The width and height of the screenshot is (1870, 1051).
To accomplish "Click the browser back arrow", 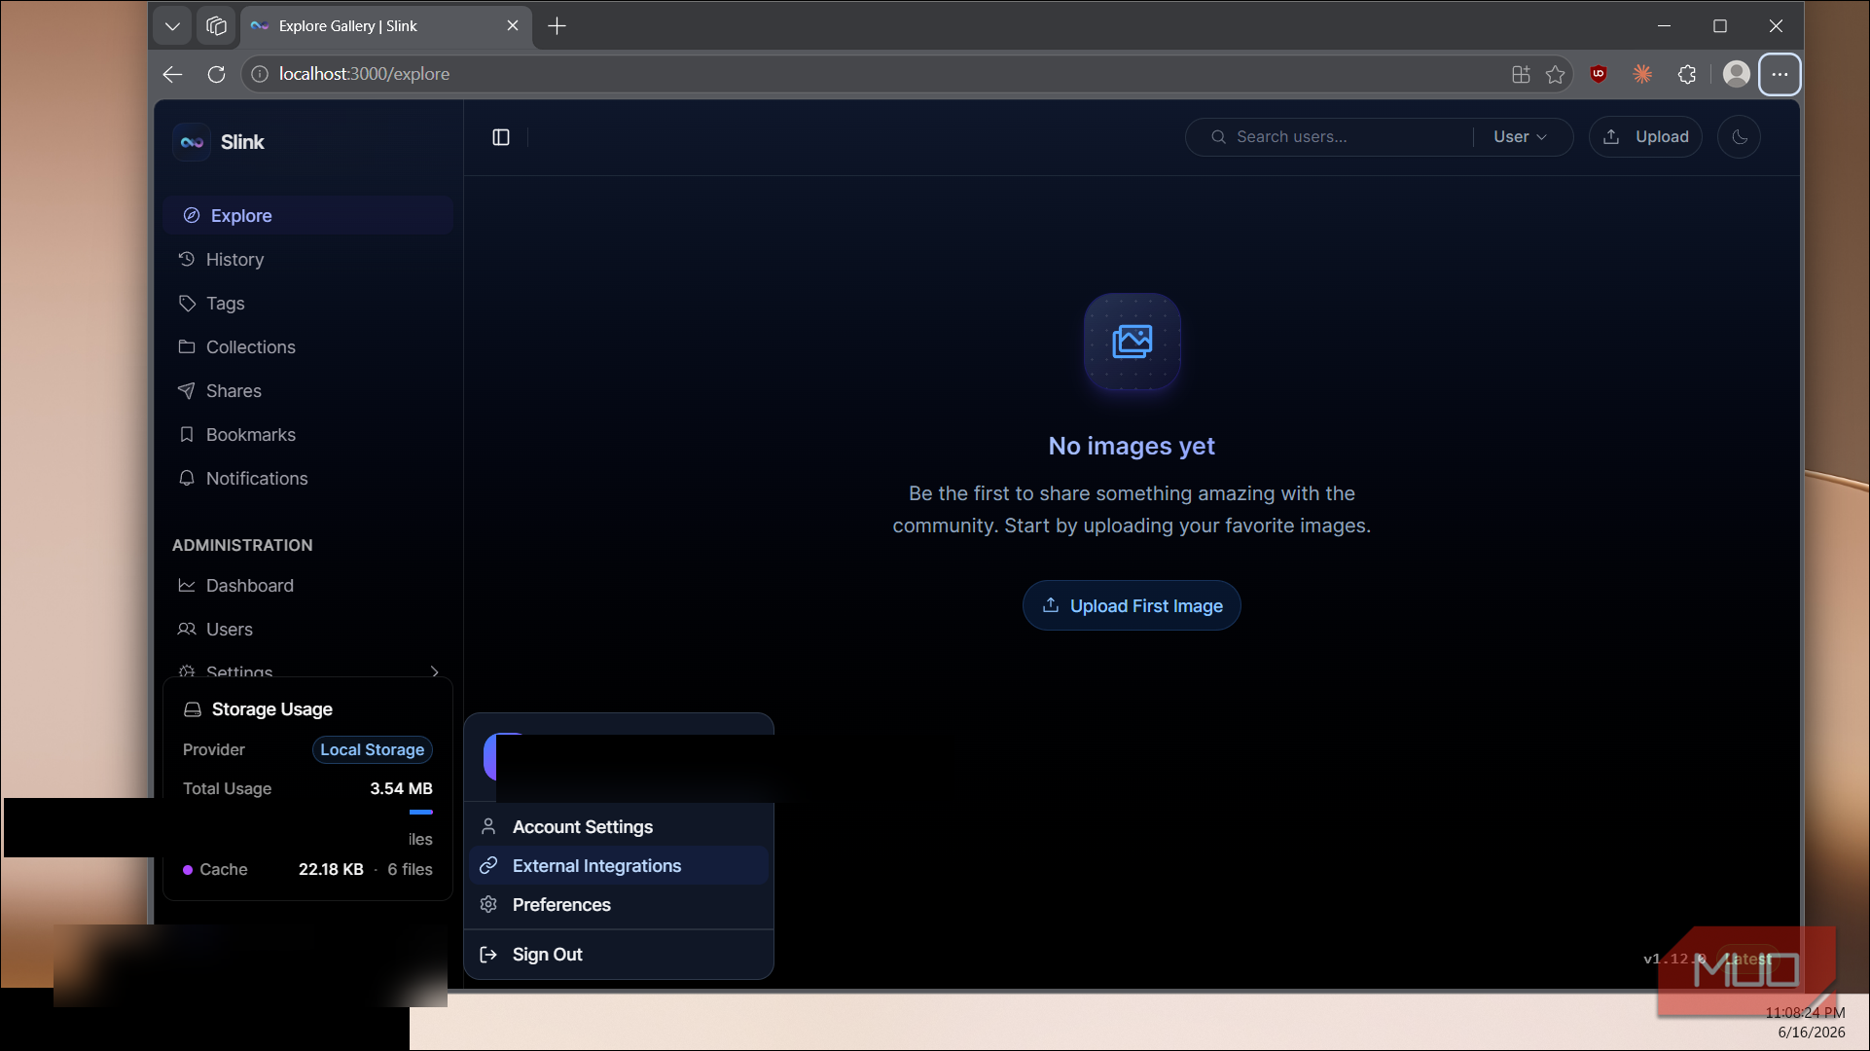I will pos(173,74).
